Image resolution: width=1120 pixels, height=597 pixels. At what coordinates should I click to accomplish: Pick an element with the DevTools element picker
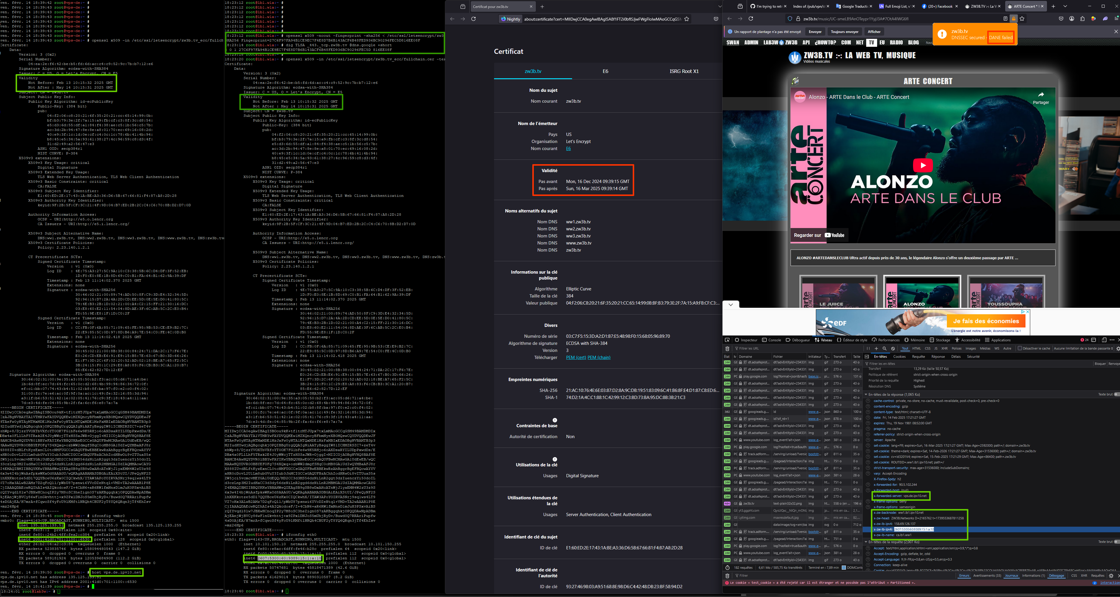728,340
